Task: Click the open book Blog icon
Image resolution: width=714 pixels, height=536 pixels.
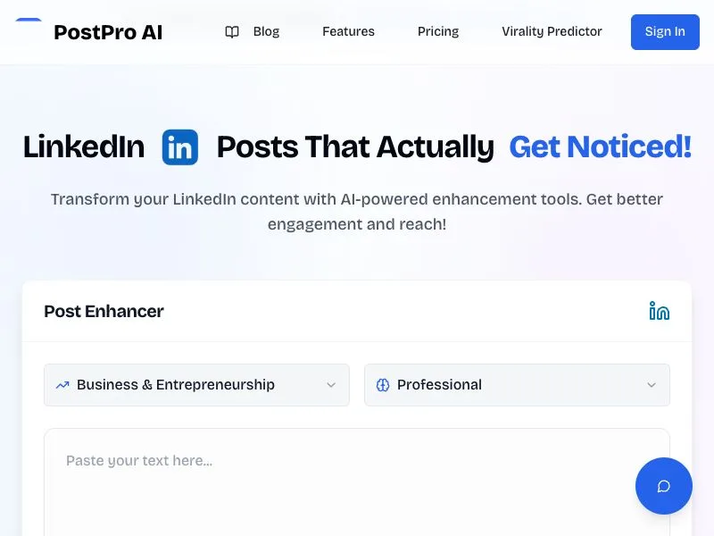Action: point(232,32)
